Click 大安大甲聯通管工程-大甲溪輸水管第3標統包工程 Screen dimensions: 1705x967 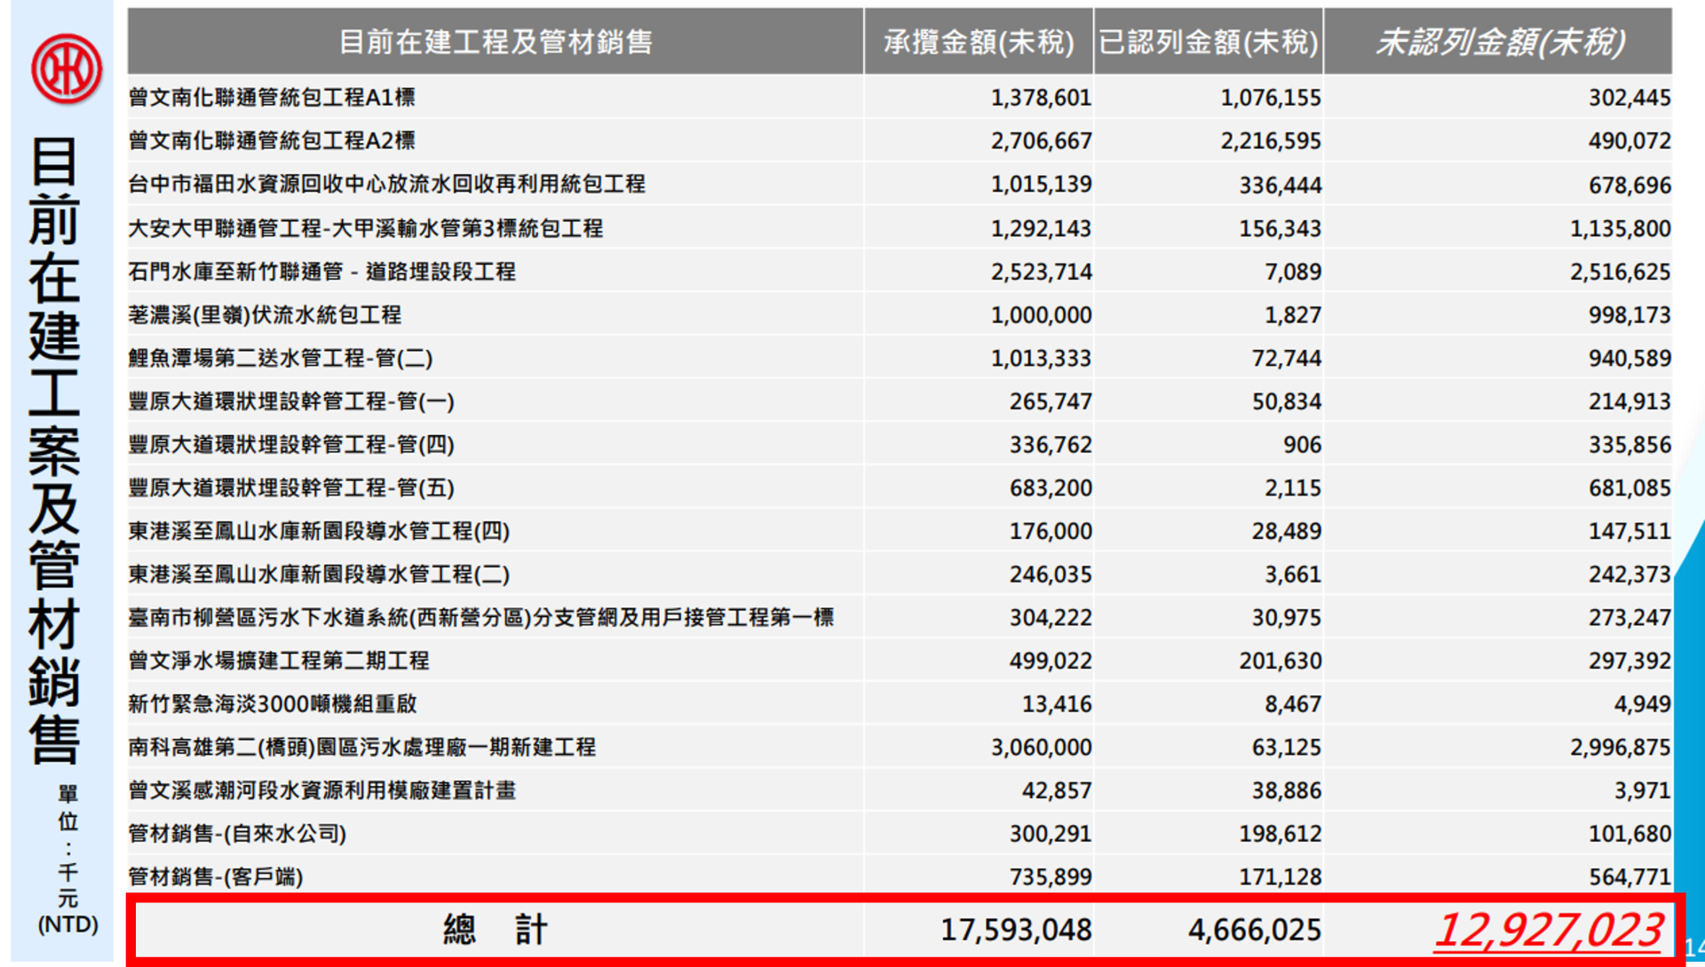[365, 228]
